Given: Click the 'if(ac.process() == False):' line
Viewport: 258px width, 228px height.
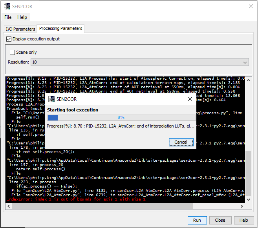Looking at the screenshot, I should pyautogui.click(x=47, y=186).
